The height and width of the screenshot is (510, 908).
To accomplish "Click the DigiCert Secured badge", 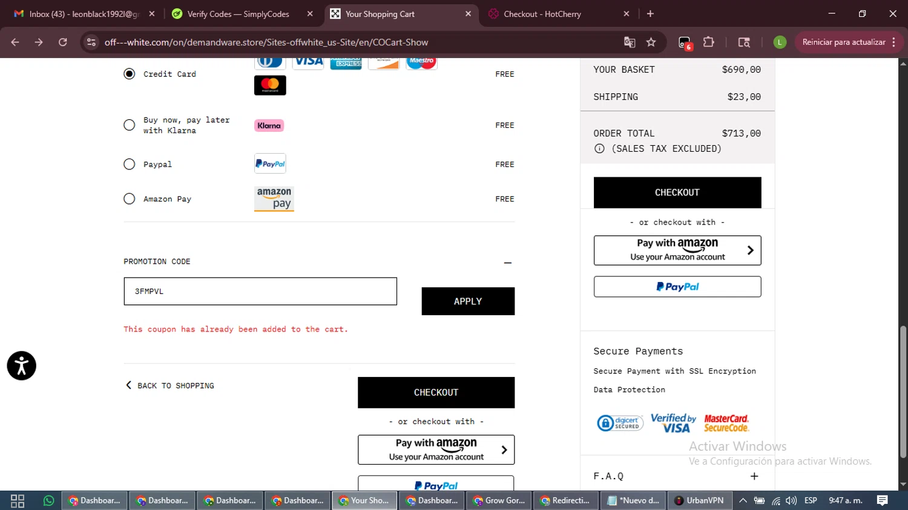I will click(x=620, y=423).
